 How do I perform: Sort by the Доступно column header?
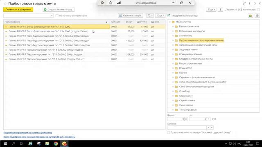tap(142, 22)
